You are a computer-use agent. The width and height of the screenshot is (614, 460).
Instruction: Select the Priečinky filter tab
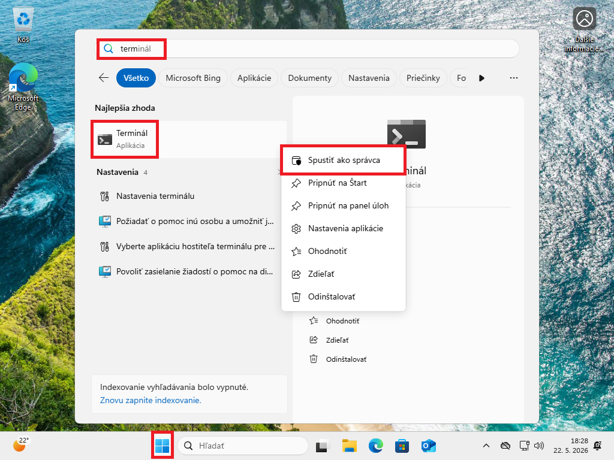pos(423,78)
